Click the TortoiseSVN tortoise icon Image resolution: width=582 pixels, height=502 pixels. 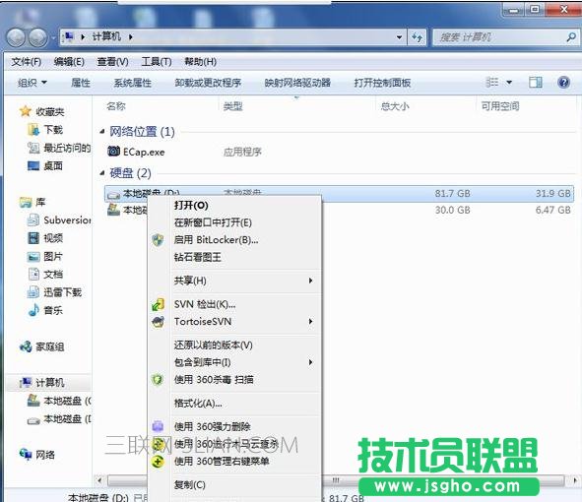pos(158,322)
